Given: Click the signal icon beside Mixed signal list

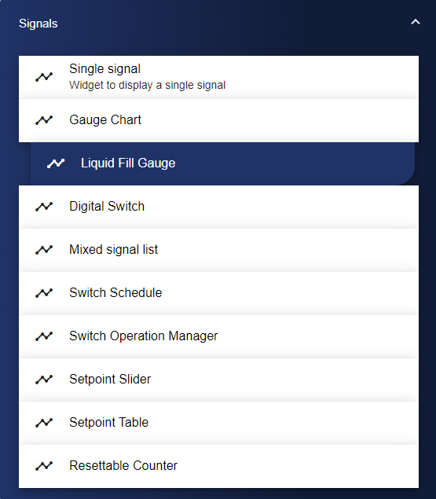Looking at the screenshot, I should [x=44, y=250].
